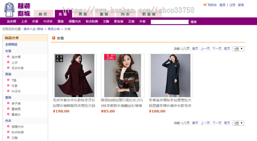Switch to the 男装 tab
Screen dimensions: 257x141
coord(83,14)
